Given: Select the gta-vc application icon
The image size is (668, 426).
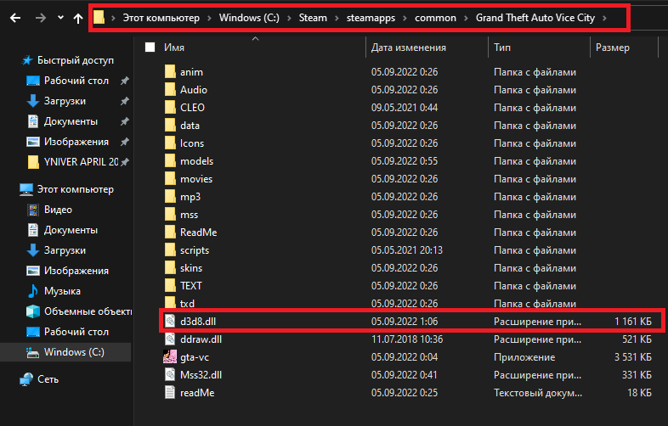Looking at the screenshot, I should click(x=170, y=357).
